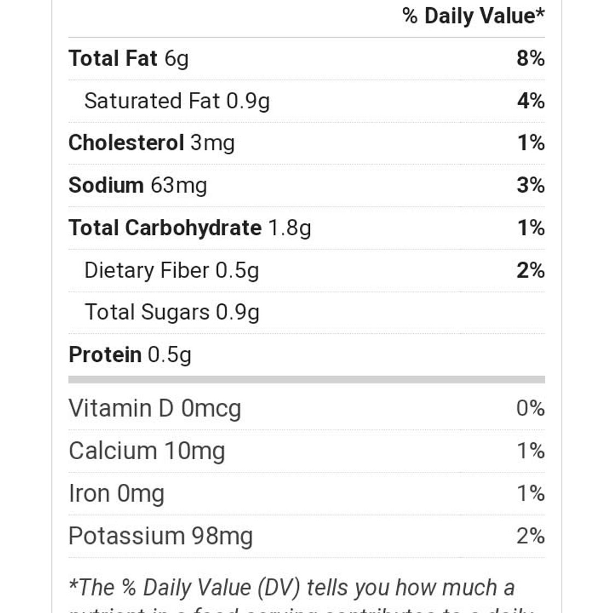Click the 0% value for Vitamin D
This screenshot has height=613, width=613.
coord(530,408)
